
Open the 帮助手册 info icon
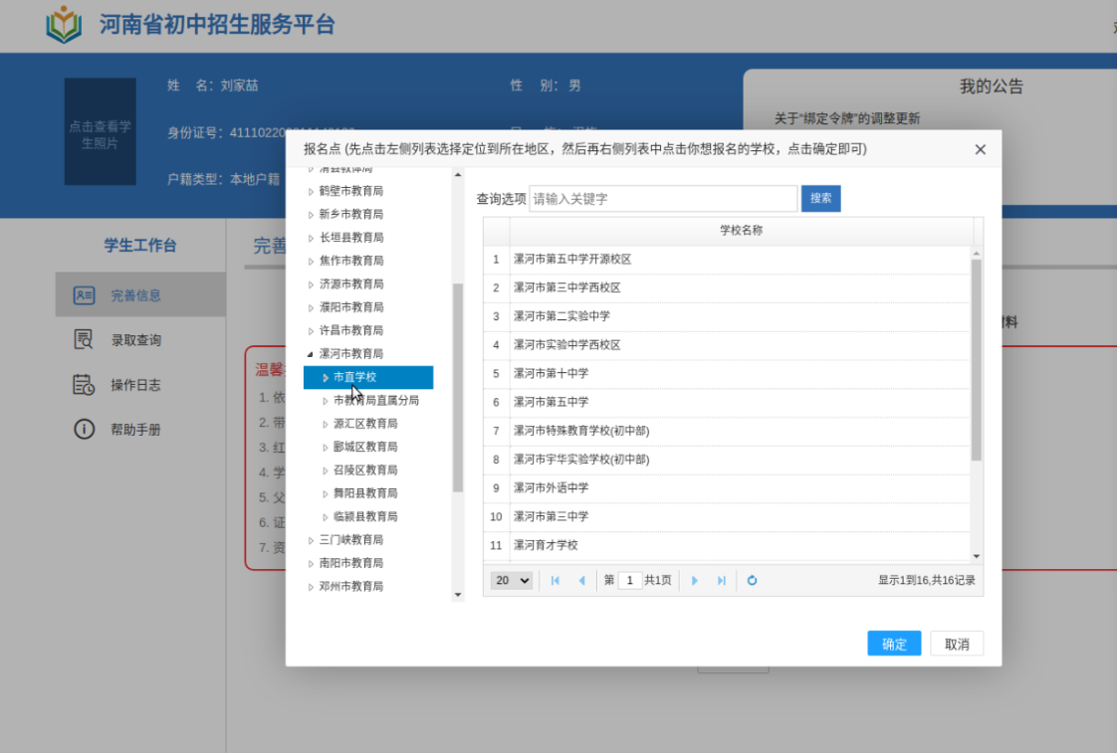[x=84, y=429]
